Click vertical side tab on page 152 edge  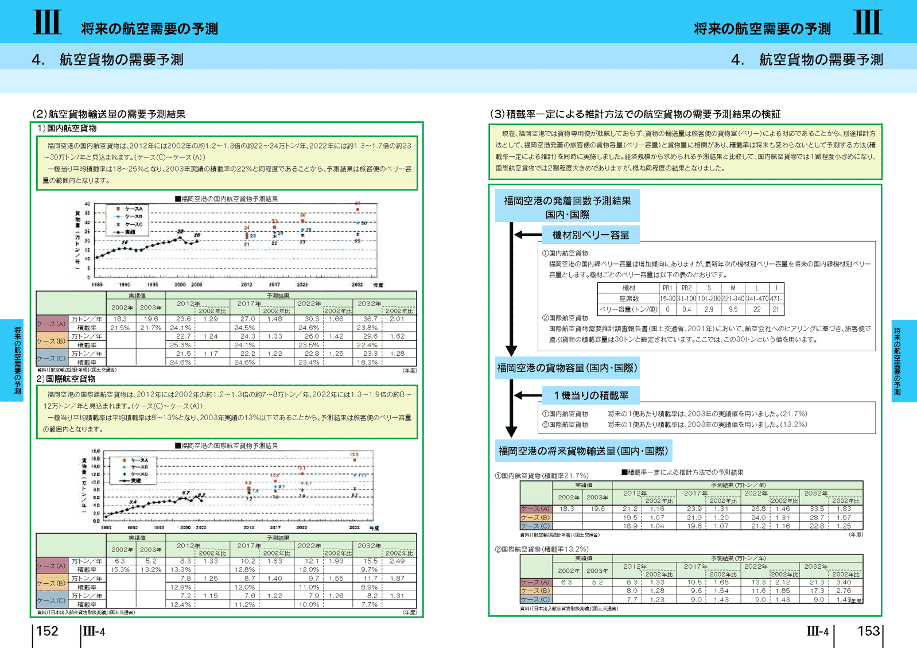pos(12,360)
